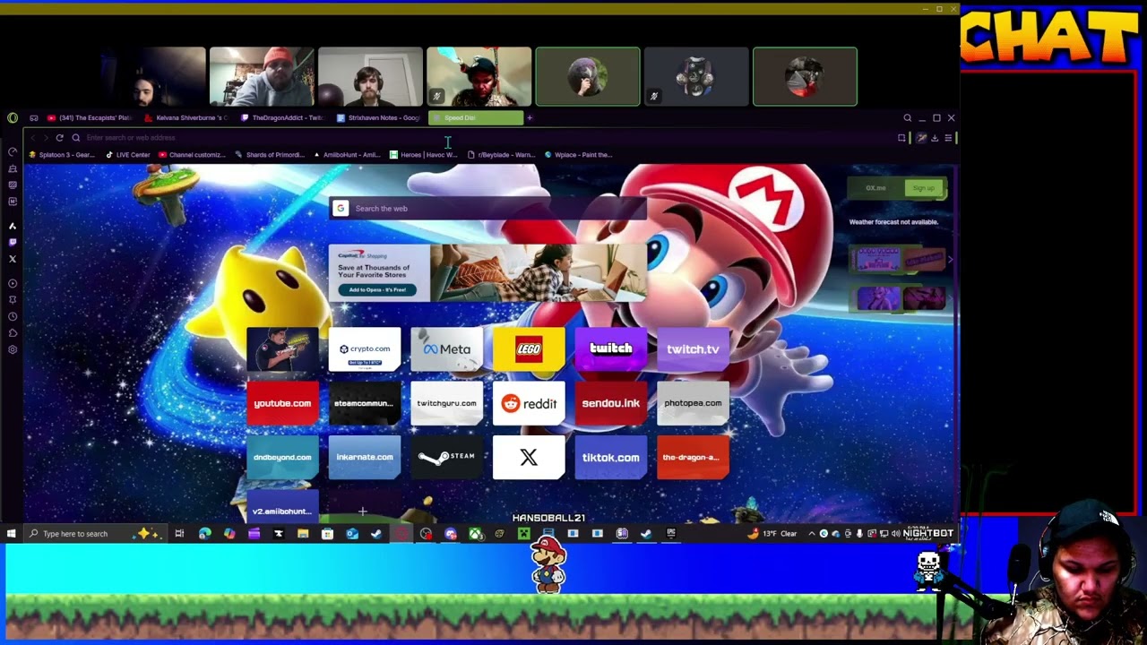The height and width of the screenshot is (645, 1147).
Task: Open the youtube.com speed dial tile
Action: [282, 403]
